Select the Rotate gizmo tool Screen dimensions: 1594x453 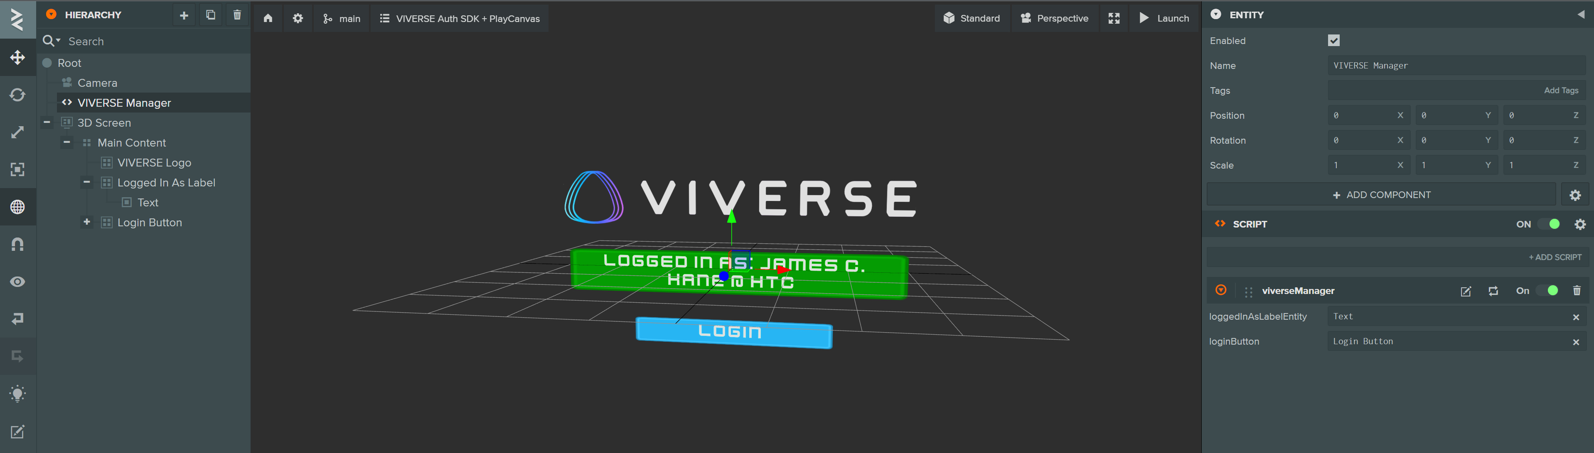point(17,95)
